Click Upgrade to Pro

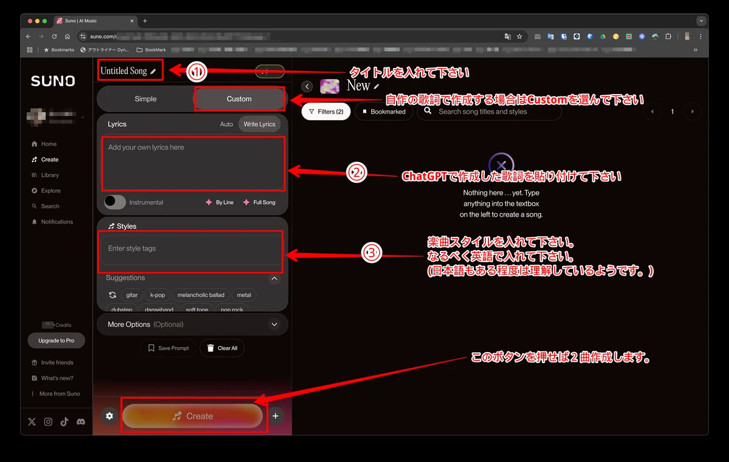56,341
